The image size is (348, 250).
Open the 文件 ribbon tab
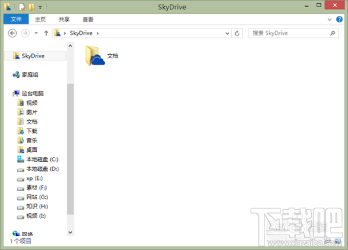[x=16, y=19]
